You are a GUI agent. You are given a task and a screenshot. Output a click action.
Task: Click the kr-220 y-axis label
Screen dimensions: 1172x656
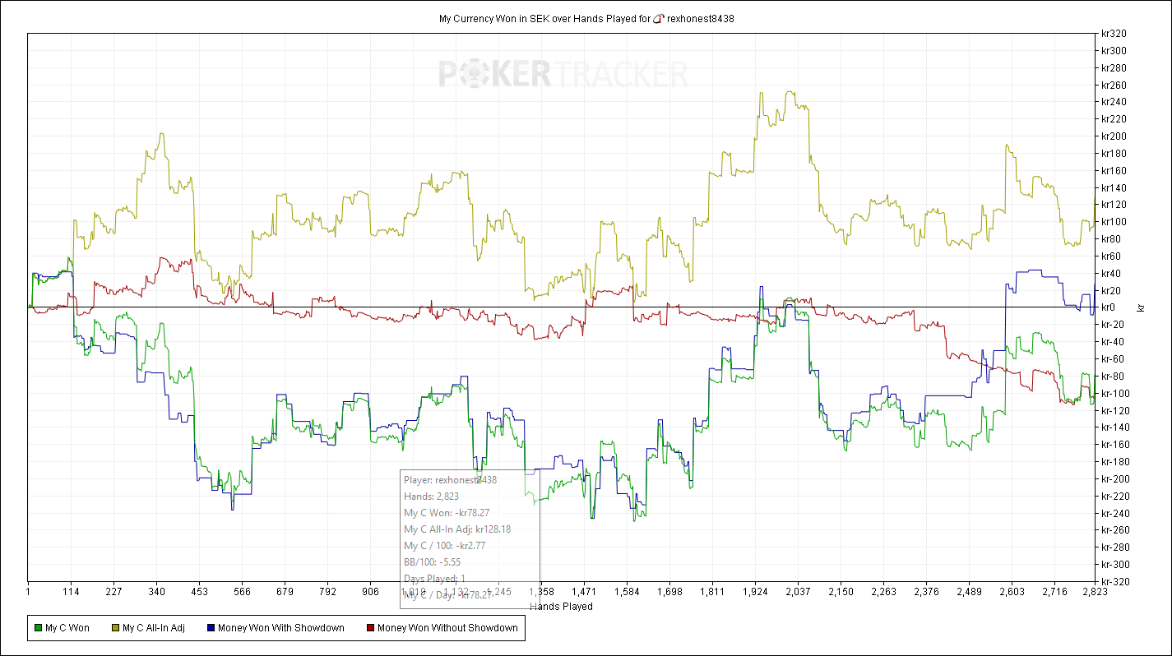coord(1116,496)
